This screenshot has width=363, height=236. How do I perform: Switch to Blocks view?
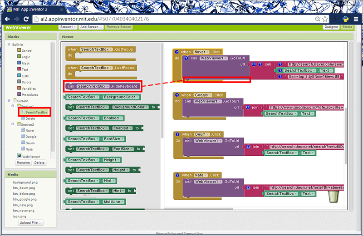click(347, 27)
